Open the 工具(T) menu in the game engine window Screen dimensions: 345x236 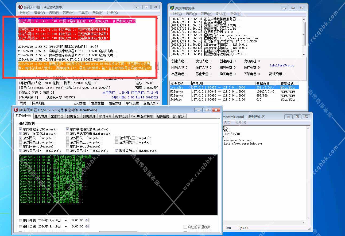83,13
